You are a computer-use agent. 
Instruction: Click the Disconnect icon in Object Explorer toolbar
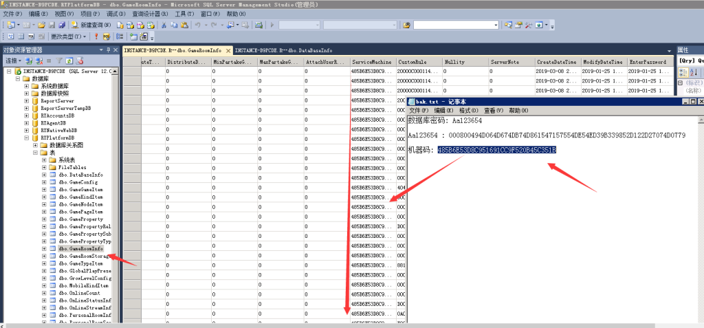(x=38, y=61)
